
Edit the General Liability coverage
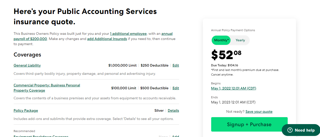[176, 66]
